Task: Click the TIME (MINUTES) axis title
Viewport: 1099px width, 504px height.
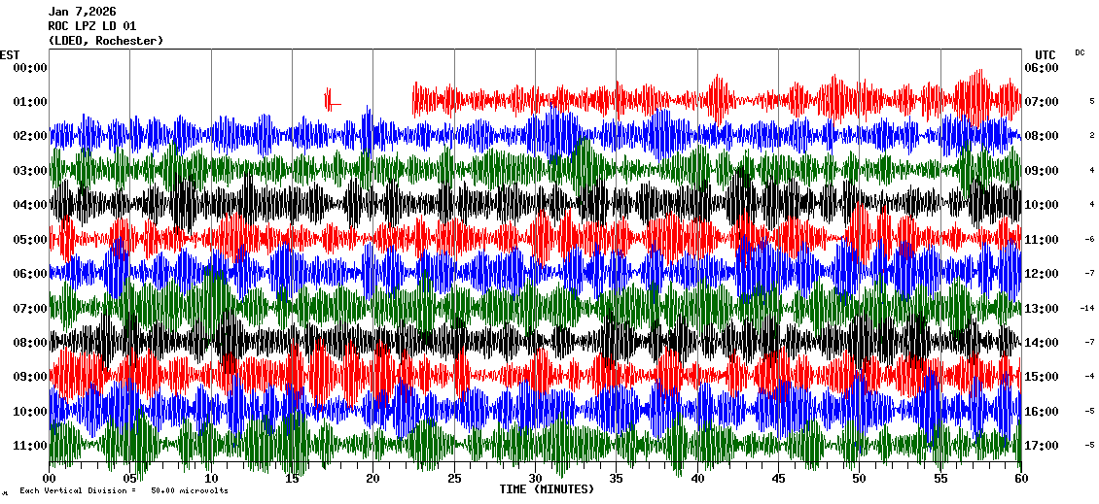Action: [x=547, y=489]
